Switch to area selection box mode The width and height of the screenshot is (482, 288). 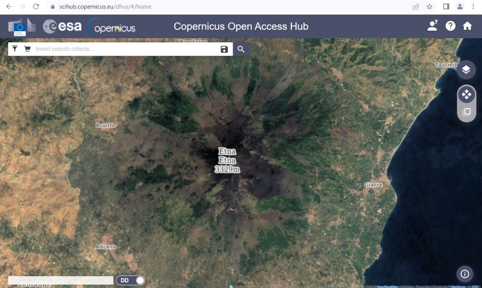coord(466,112)
